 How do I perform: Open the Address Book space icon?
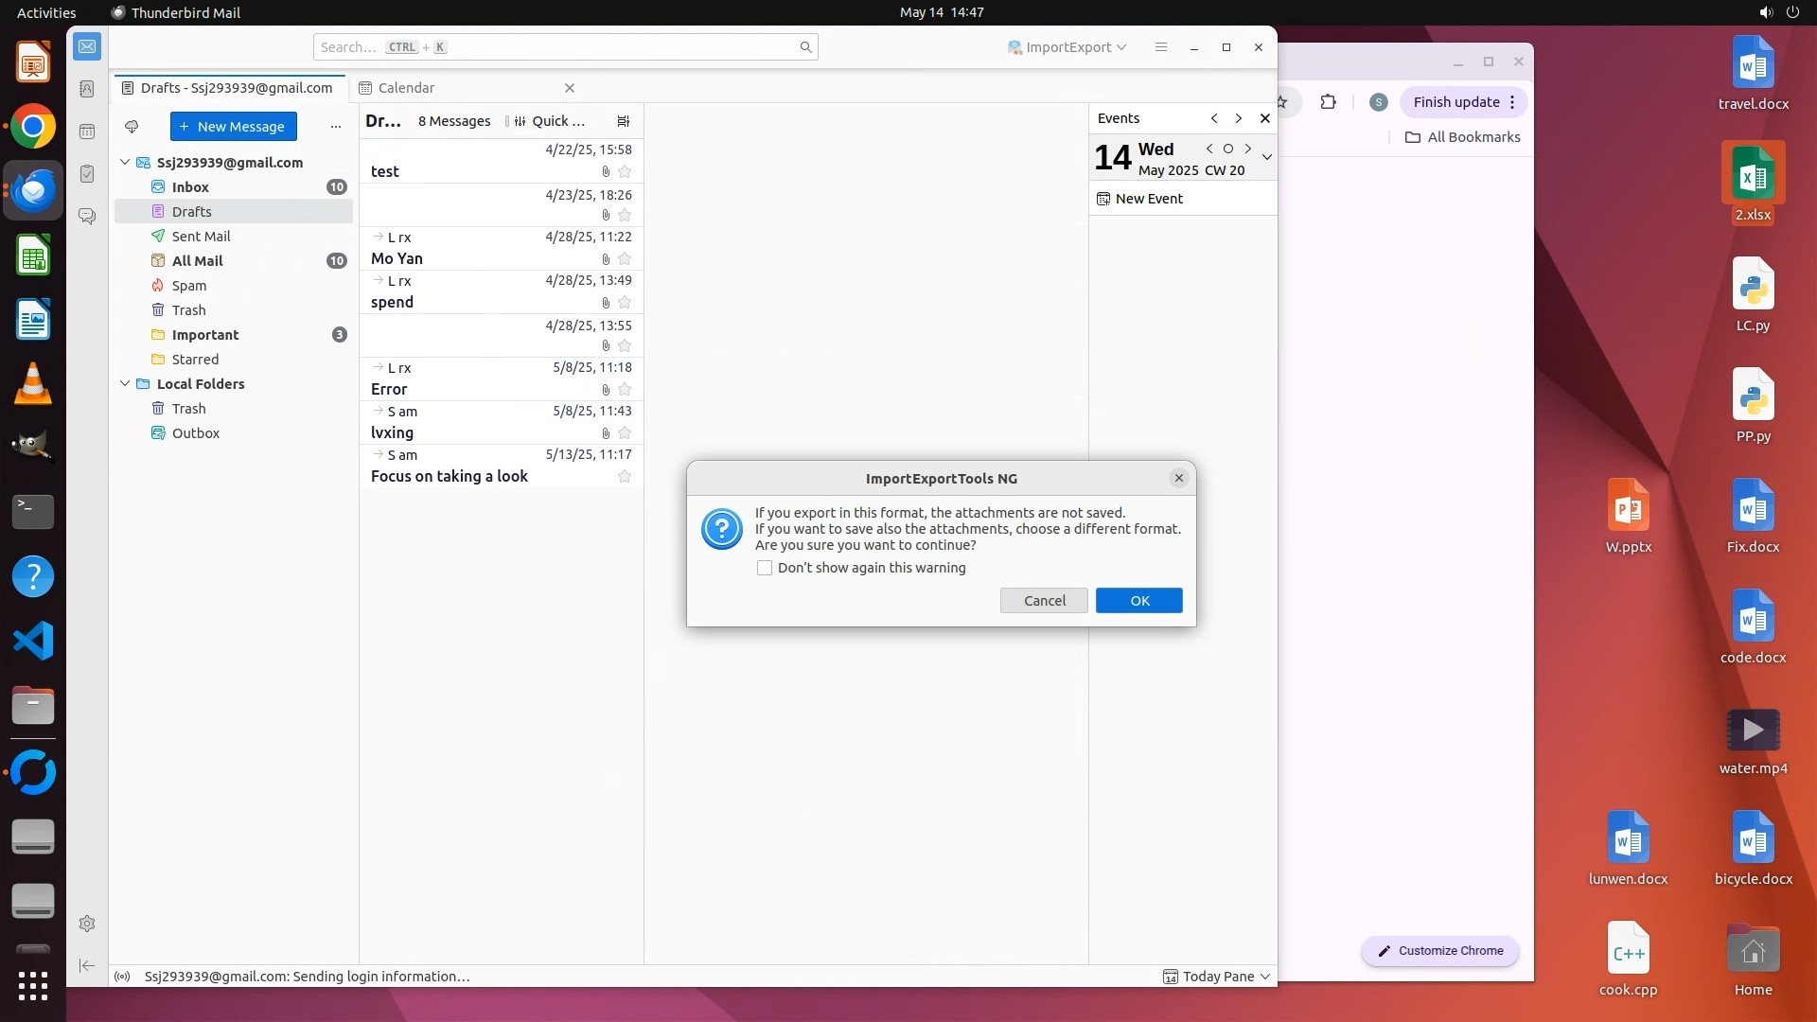(87, 89)
